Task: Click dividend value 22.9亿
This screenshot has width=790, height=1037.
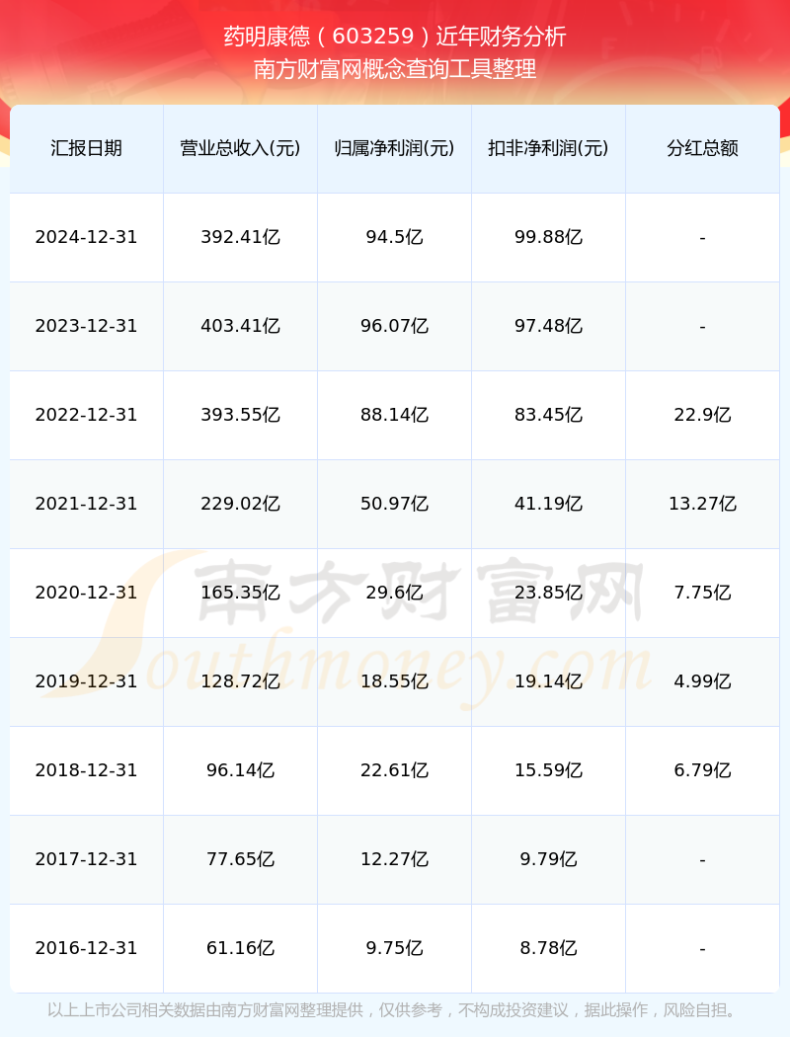Action: click(x=703, y=415)
